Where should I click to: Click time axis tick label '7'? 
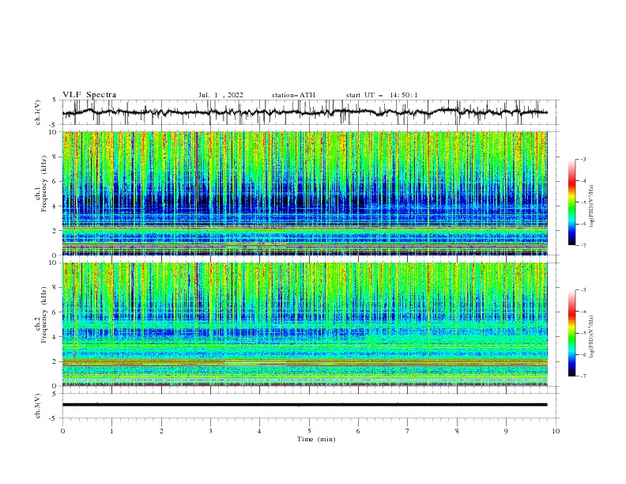(x=408, y=431)
